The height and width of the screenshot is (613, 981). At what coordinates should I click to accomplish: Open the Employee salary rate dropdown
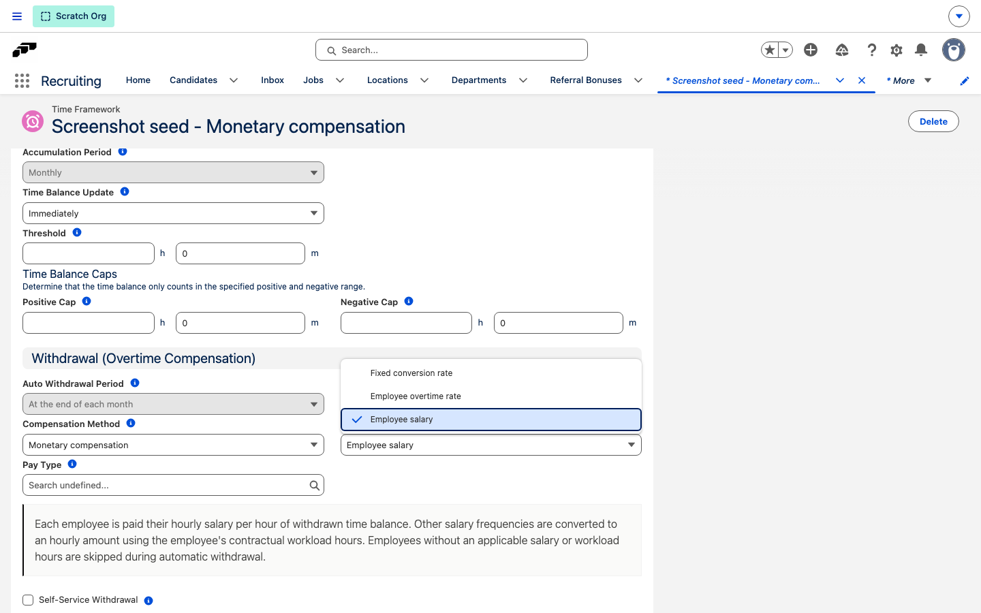(491, 445)
